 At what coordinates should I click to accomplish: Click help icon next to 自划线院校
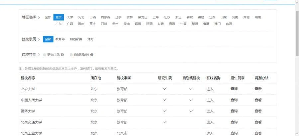pyautogui.click(x=92, y=55)
